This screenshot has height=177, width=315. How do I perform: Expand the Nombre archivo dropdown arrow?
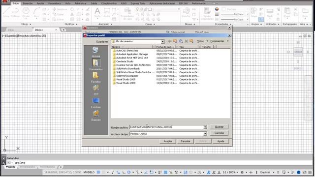point(205,127)
